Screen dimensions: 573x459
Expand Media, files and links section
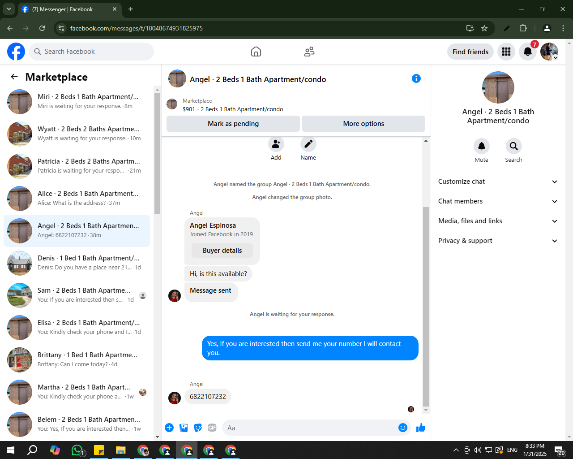click(x=498, y=221)
